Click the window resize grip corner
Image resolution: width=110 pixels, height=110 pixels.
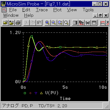[x=107, y=106]
